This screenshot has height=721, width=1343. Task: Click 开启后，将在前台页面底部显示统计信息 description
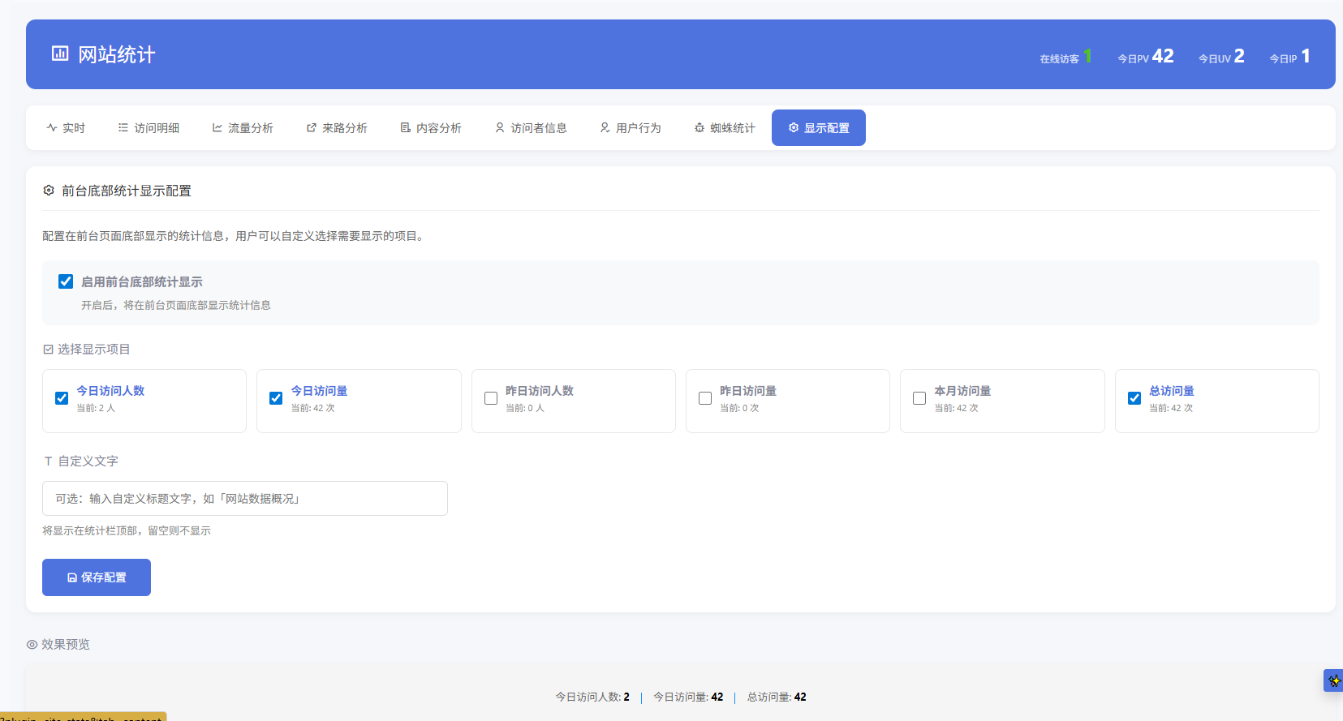[176, 306]
